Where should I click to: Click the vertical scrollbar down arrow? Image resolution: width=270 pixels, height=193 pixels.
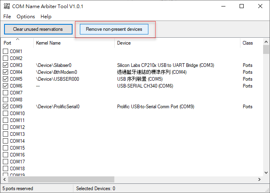point(266,173)
